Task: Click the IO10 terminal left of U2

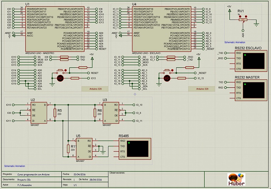Action: 13,105
